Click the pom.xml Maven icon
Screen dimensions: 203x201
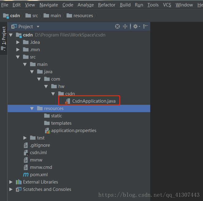[26, 175]
